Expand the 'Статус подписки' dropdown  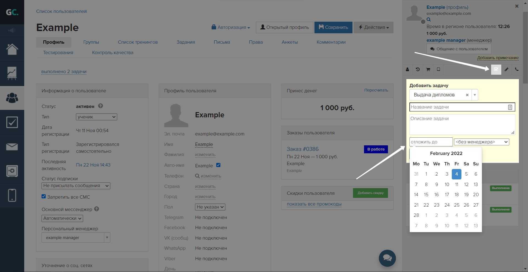click(x=76, y=186)
